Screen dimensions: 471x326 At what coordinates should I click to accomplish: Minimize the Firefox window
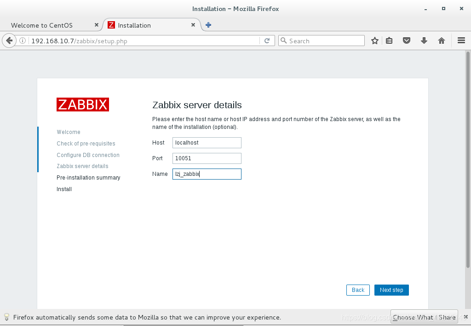click(425, 9)
